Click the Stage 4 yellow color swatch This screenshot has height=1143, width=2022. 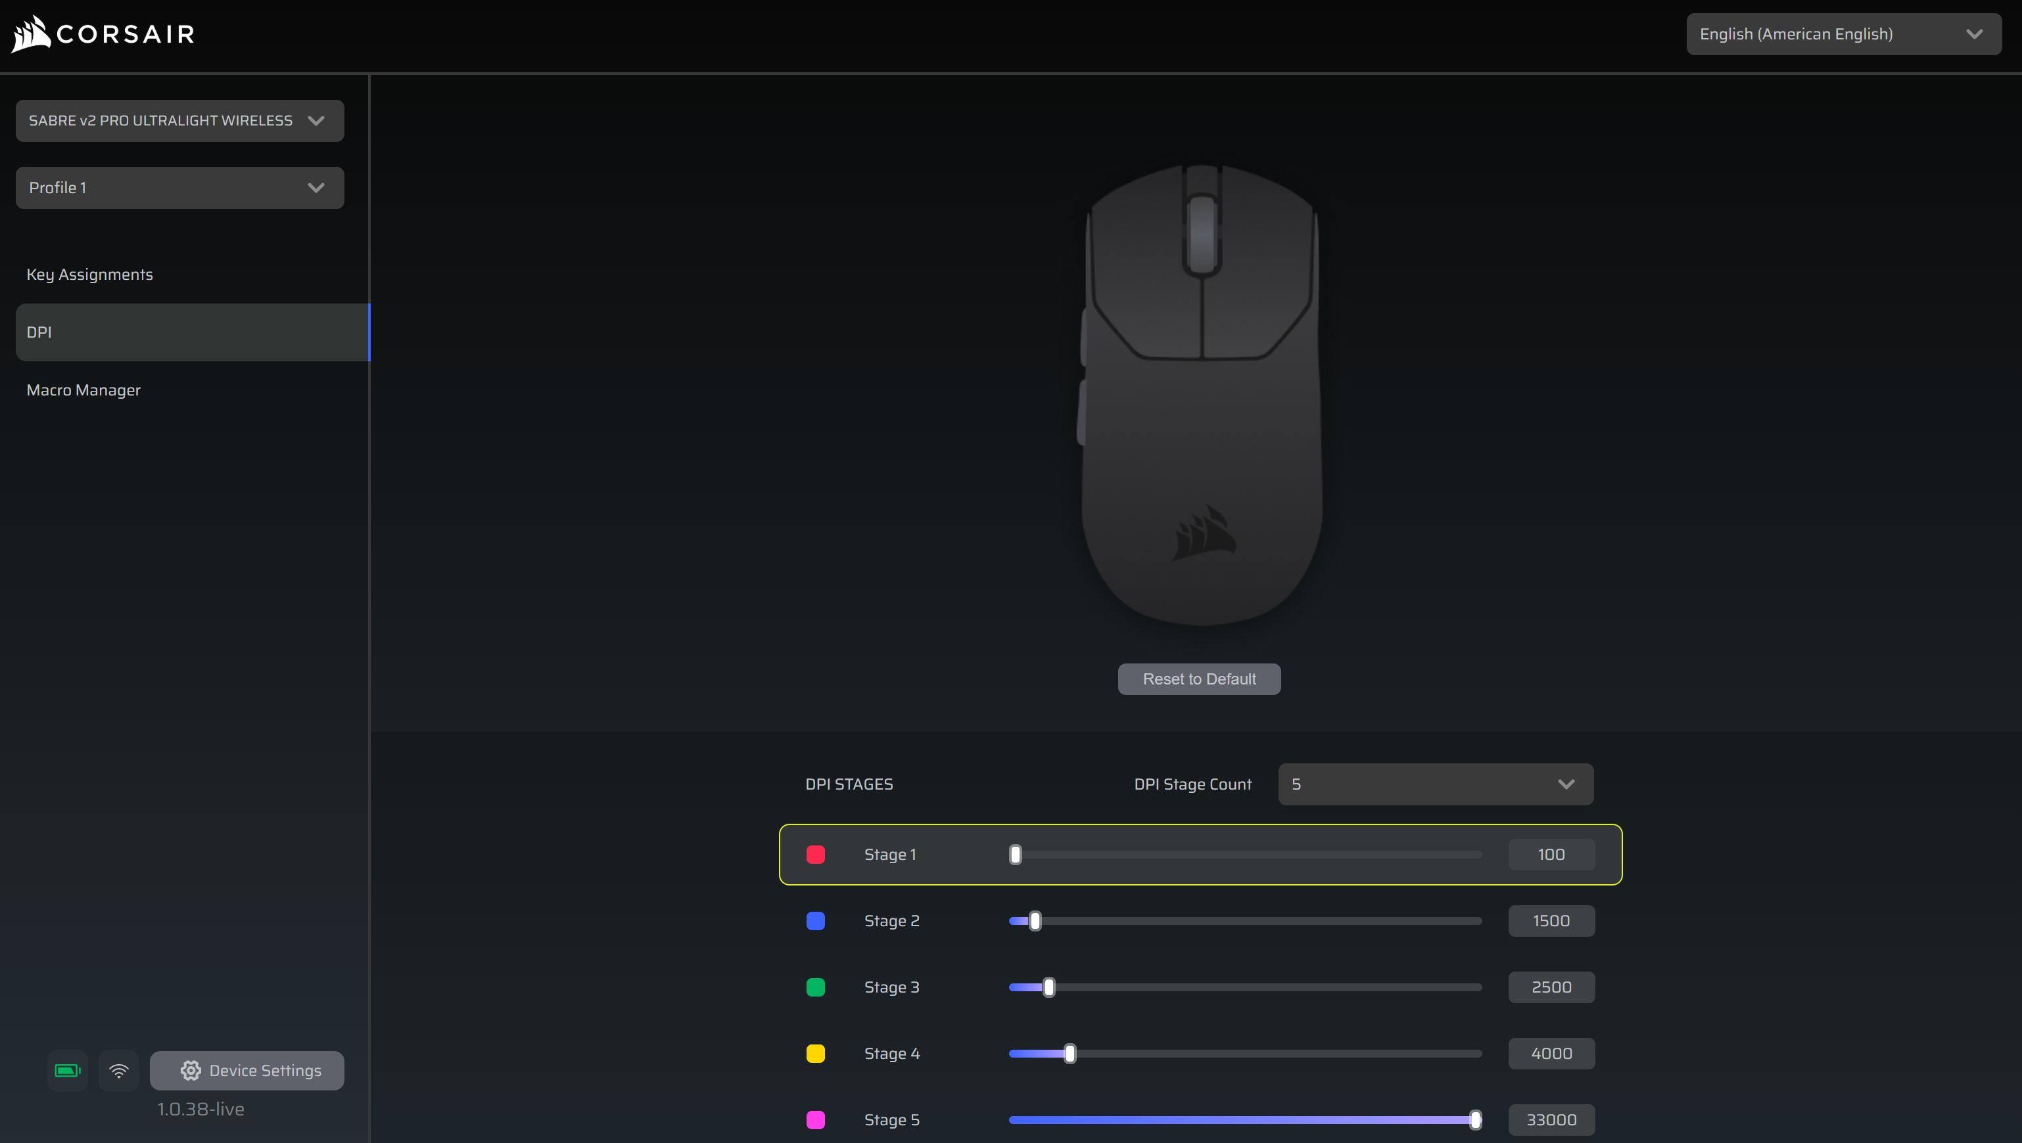pos(815,1054)
